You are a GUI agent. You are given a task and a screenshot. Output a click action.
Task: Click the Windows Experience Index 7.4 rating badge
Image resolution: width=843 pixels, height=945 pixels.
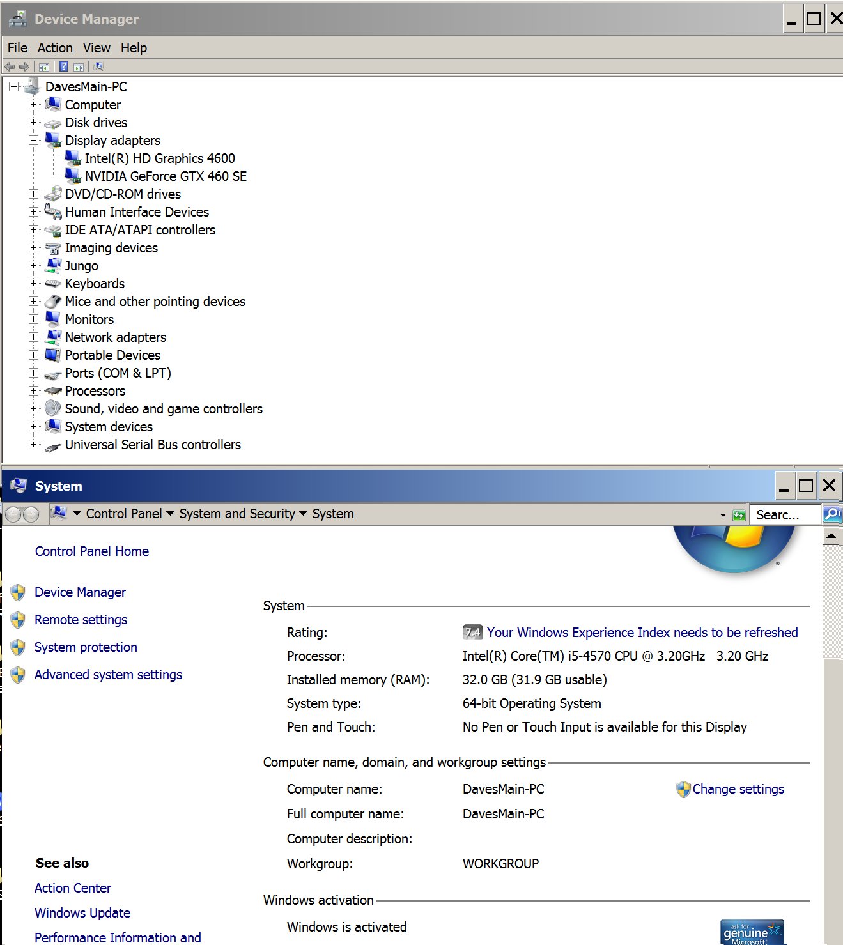[472, 633]
